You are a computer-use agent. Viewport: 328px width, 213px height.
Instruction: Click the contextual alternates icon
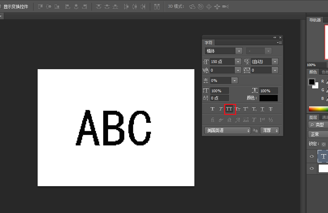tap(221, 120)
